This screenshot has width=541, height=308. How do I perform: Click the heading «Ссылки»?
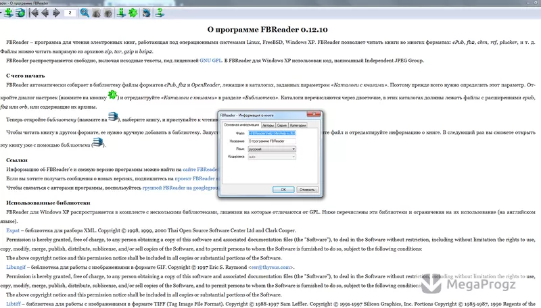click(x=17, y=160)
